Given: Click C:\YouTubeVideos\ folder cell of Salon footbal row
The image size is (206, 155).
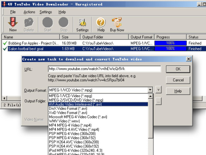Looking at the screenshot, I should [98, 49].
